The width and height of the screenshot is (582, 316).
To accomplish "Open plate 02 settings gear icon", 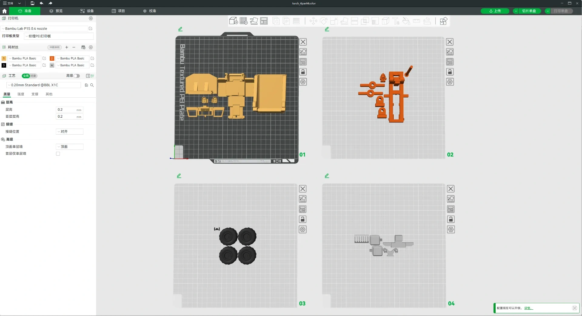I will 450,82.
